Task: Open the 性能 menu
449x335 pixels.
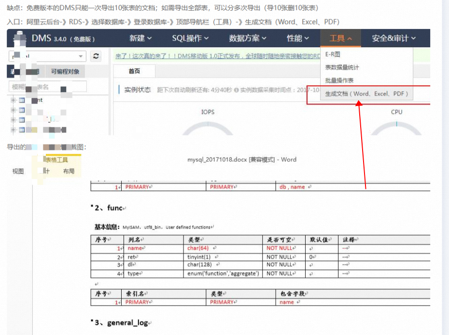Action: 298,38
